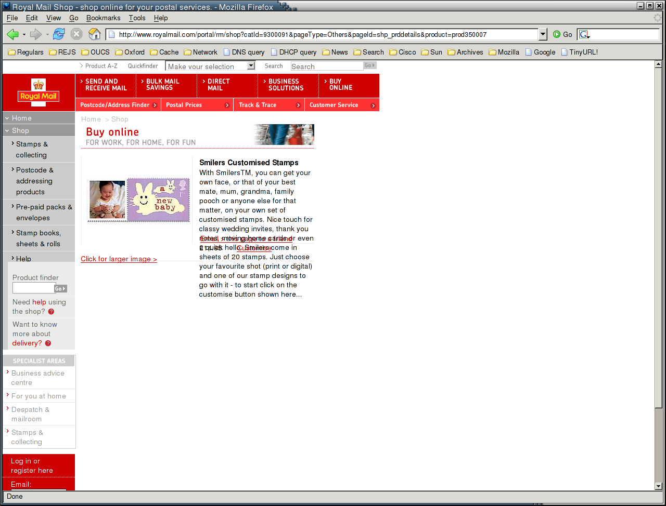
Task: Click the Log in or register here link
Action: click(32, 466)
